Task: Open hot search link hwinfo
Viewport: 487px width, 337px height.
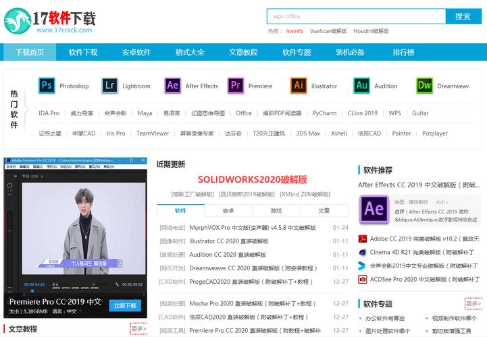Action: (294, 31)
